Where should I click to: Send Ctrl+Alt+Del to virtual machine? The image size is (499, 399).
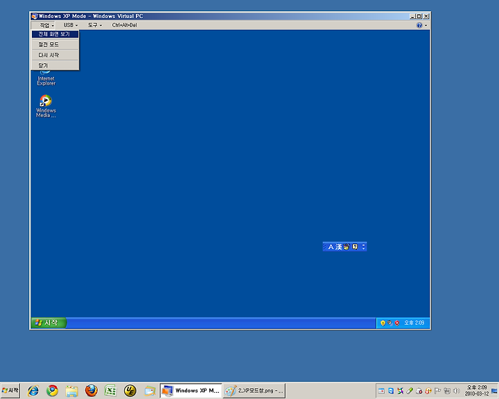(125, 25)
